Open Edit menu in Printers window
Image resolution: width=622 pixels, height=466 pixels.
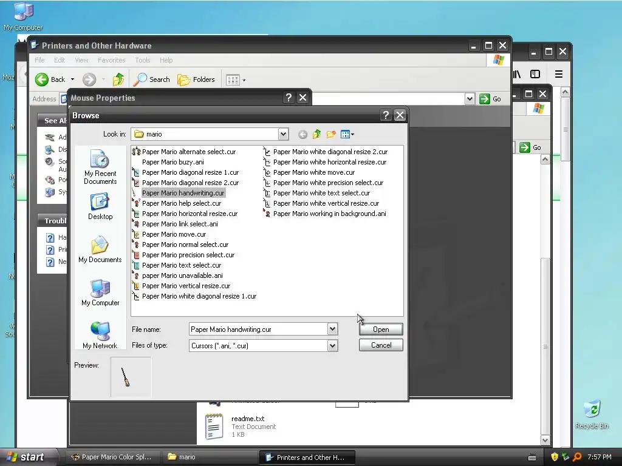(x=60, y=60)
